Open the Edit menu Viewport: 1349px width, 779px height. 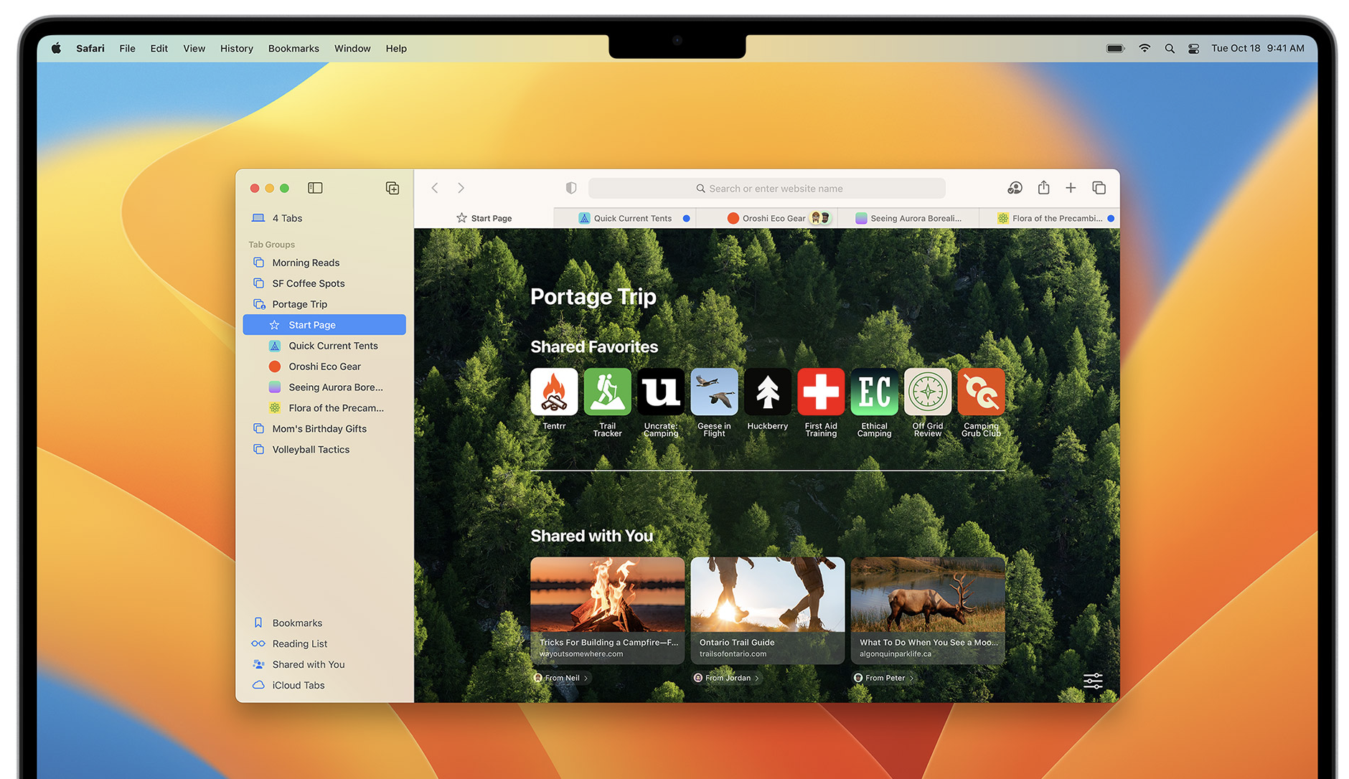[159, 49]
